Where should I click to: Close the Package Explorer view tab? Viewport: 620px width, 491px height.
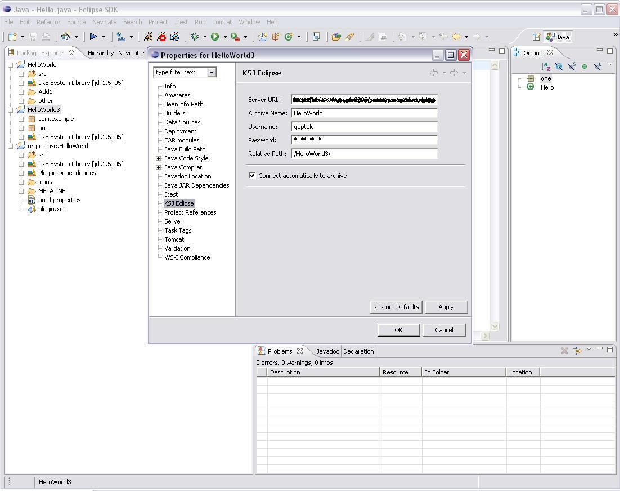point(71,52)
